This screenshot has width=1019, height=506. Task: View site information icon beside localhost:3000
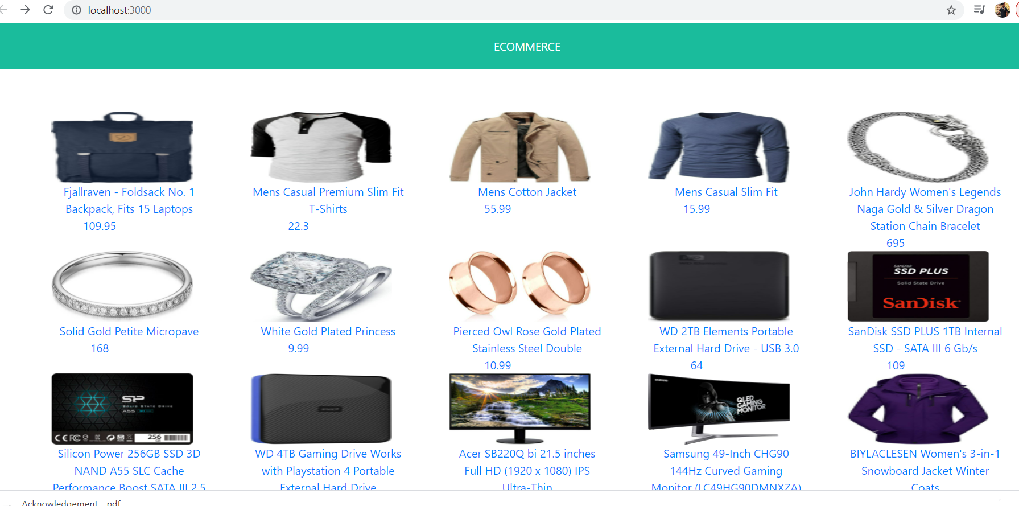point(76,10)
